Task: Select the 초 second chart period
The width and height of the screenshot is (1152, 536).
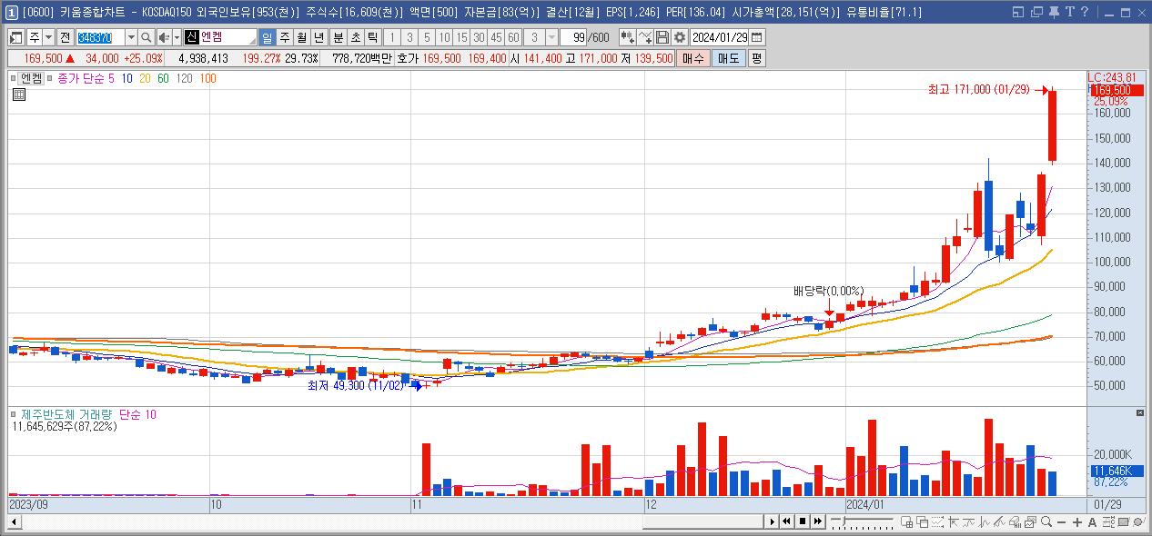Action: 355,37
